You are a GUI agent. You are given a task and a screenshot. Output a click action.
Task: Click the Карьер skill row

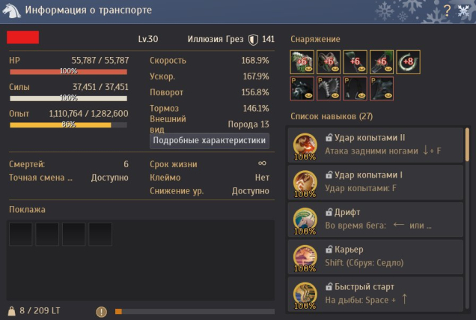(x=376, y=257)
